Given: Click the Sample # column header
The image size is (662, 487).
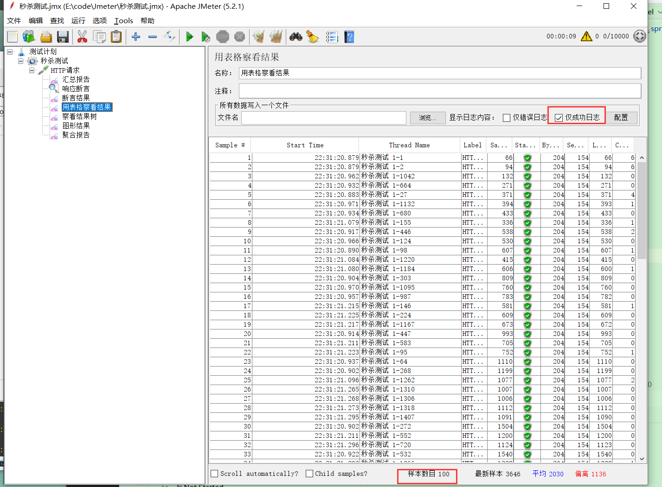Looking at the screenshot, I should [x=230, y=145].
